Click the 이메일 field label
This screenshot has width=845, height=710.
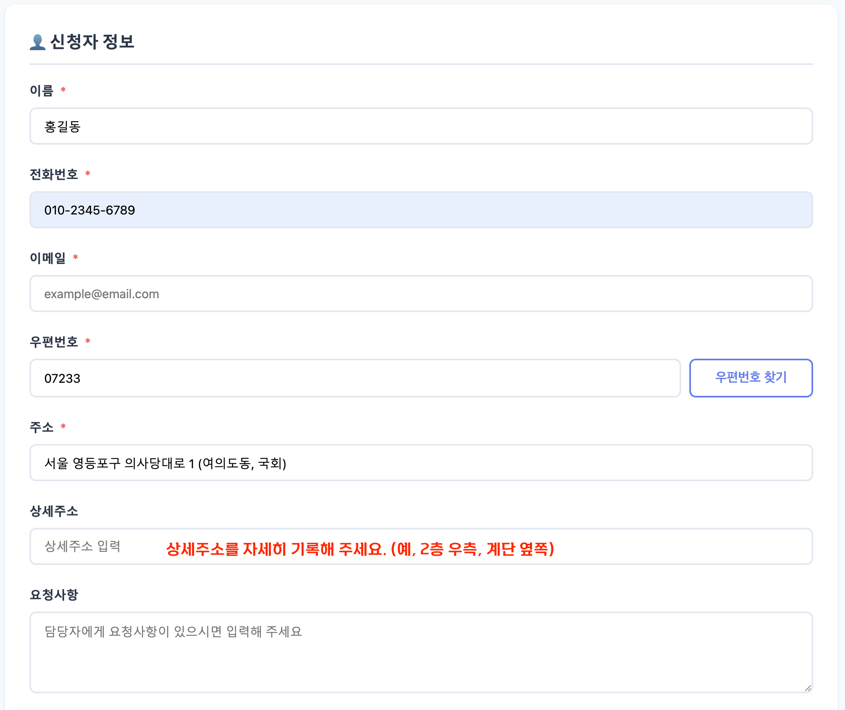tap(48, 258)
